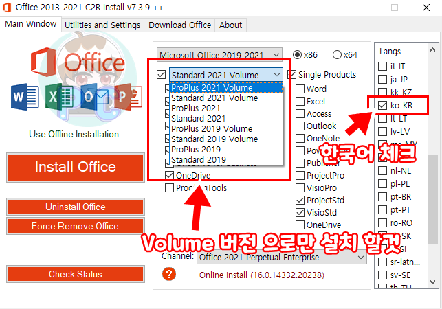This screenshot has width=442, height=309.
Task: Enable the pt-PT language checkbox
Action: tap(382, 210)
